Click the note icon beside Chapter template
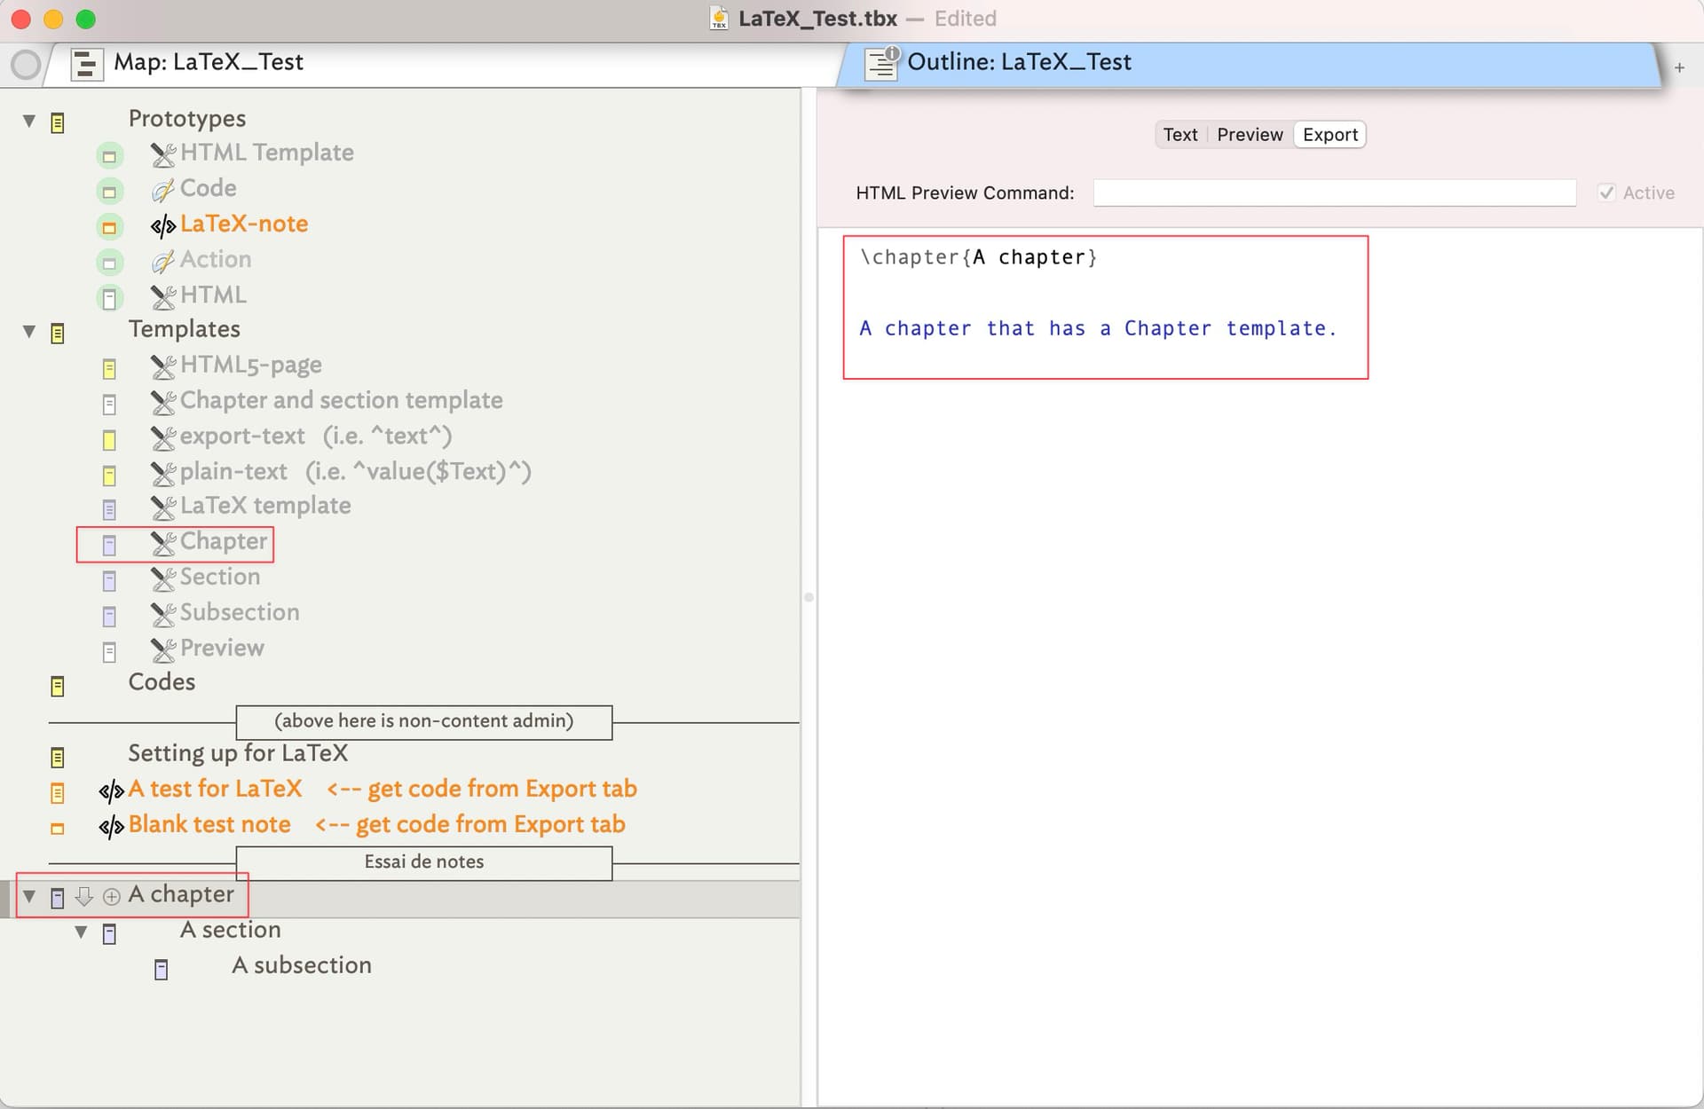Image resolution: width=1704 pixels, height=1109 pixels. coord(109,545)
